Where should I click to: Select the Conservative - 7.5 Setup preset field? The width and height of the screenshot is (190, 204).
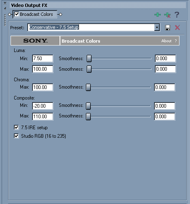click(91, 27)
